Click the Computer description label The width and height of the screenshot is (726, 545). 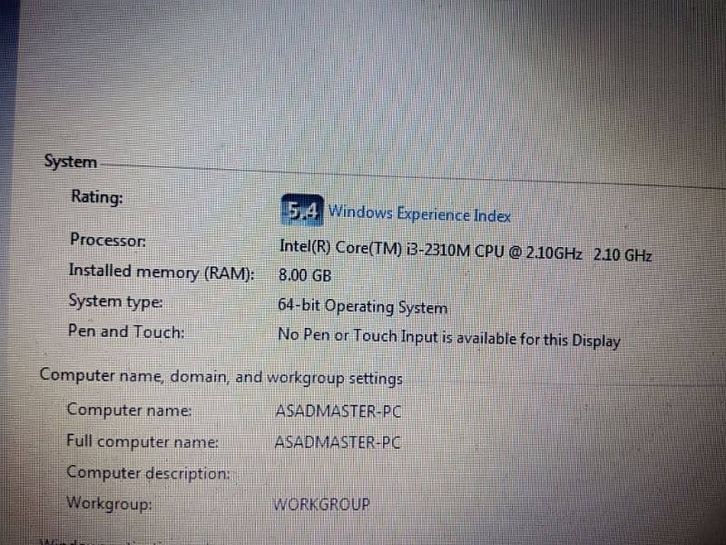148,473
